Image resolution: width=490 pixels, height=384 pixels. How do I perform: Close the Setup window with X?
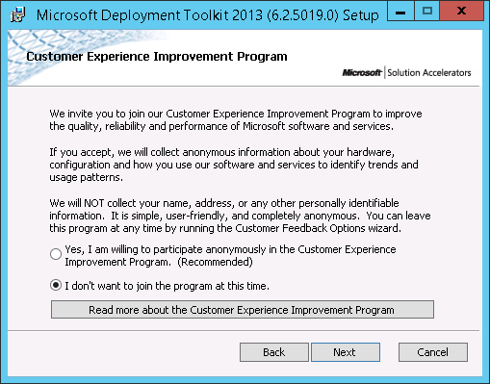point(461,11)
